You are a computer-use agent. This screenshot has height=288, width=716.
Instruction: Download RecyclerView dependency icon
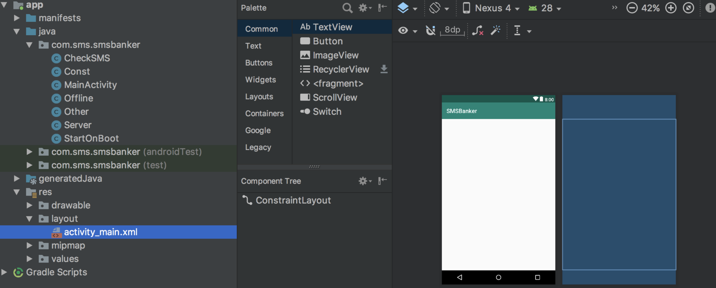tap(384, 69)
